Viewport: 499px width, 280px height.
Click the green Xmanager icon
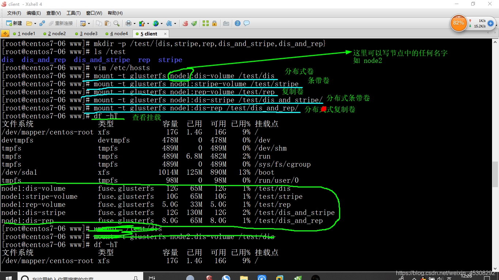point(194,23)
